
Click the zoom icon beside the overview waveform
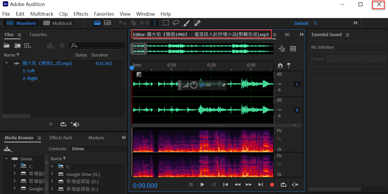coord(282,48)
